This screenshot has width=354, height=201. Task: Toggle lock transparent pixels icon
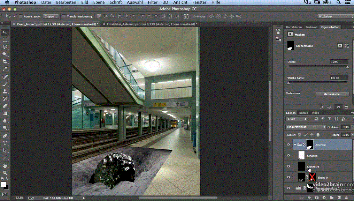tap(299, 135)
